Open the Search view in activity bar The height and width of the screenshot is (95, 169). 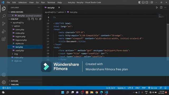pos(4,16)
